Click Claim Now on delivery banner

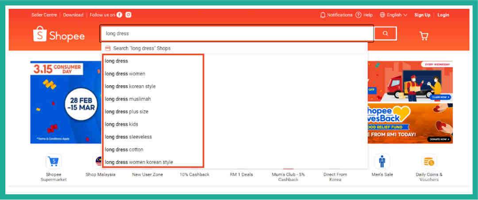click(441, 98)
